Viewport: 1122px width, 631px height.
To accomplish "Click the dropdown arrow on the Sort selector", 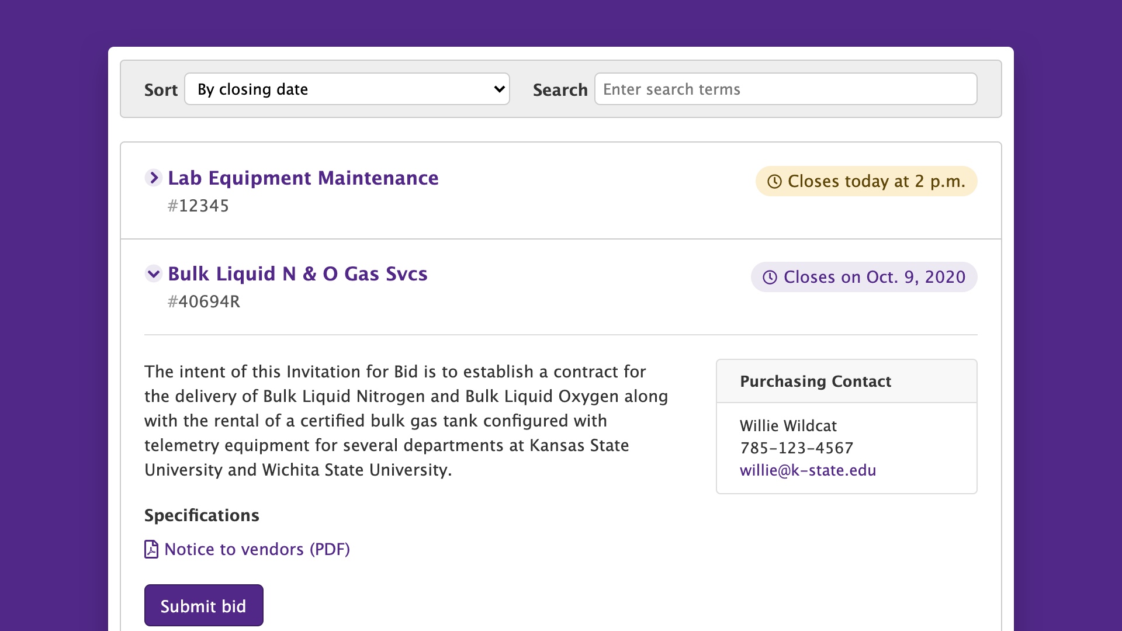I will click(x=498, y=89).
